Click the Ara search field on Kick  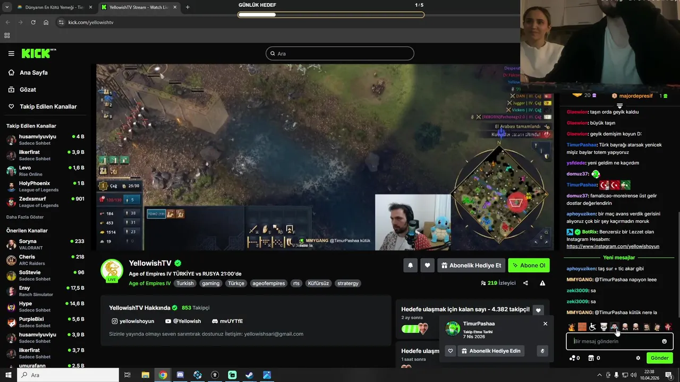[x=340, y=54]
